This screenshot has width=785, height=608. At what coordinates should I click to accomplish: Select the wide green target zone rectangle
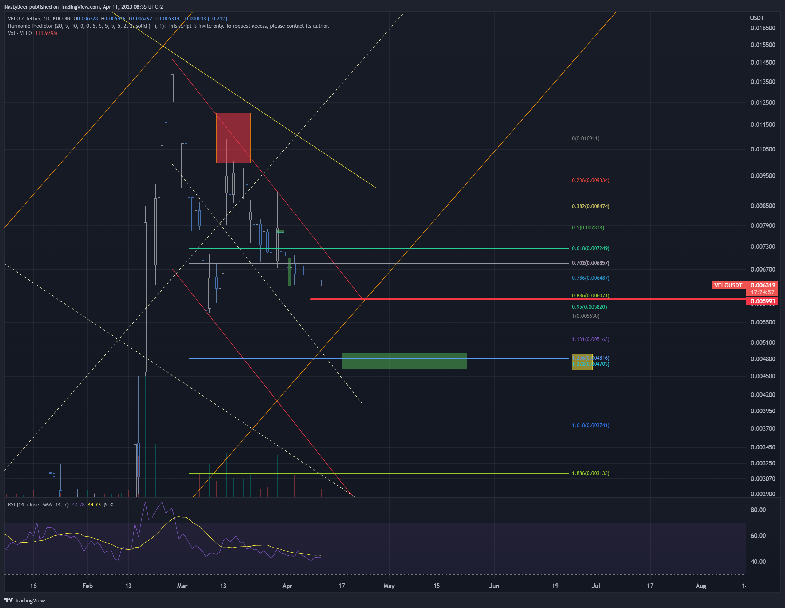[x=404, y=361]
